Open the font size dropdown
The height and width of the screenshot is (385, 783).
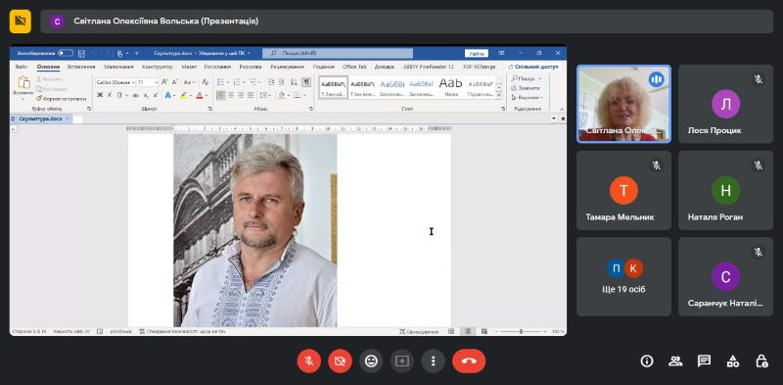coord(157,82)
